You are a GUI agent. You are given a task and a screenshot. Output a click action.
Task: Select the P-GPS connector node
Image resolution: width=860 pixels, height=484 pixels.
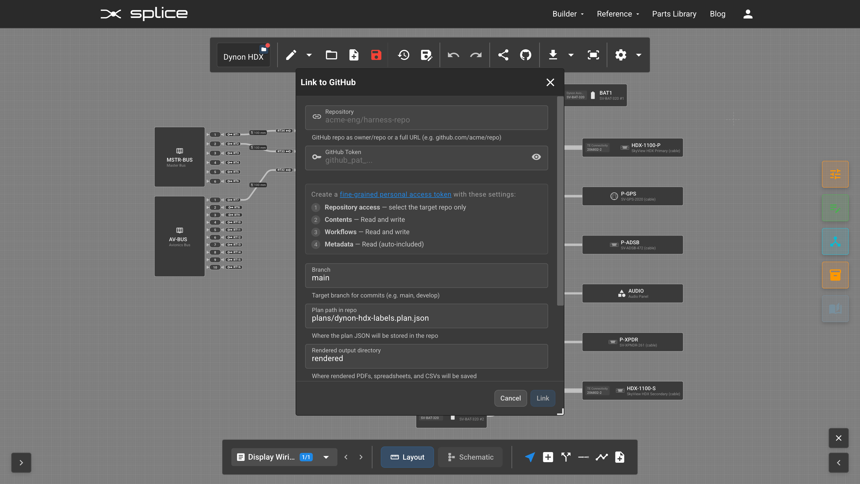tap(633, 196)
